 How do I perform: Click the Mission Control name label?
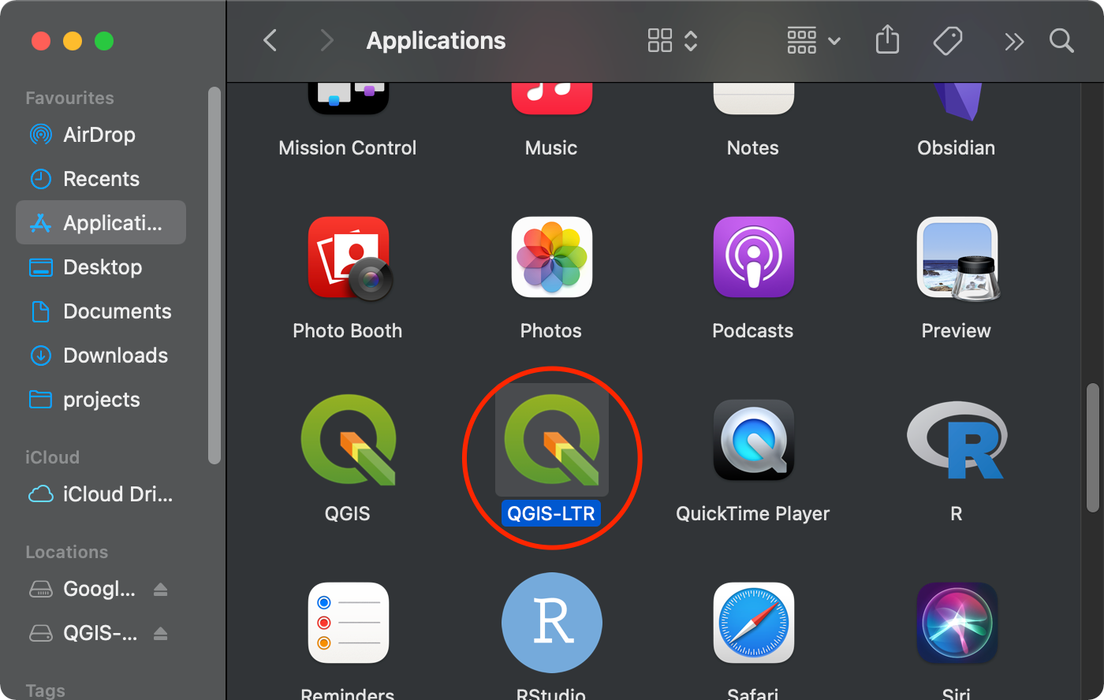coord(348,148)
